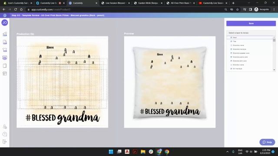Viewport: 278px width, 156px height.
Task: Click the layer list scroll-up arrow
Action: (274, 37)
